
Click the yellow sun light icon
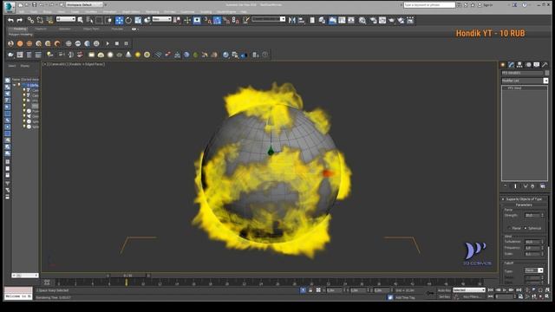pyautogui.click(x=138, y=55)
